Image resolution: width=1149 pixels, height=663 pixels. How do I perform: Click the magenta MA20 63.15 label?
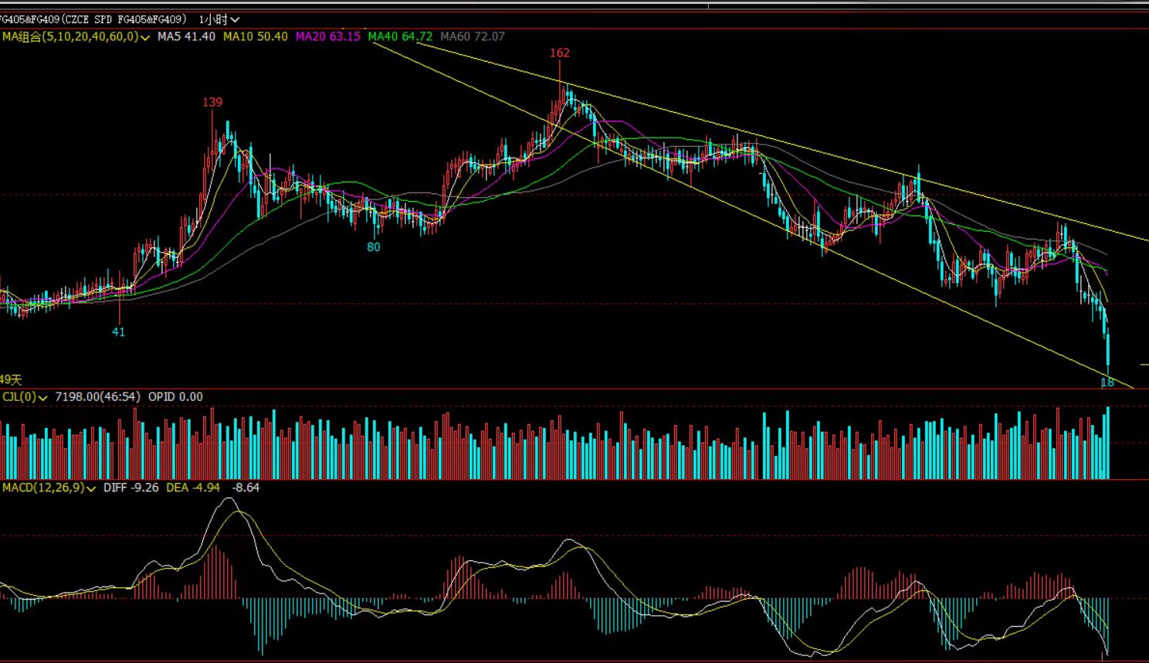(327, 36)
